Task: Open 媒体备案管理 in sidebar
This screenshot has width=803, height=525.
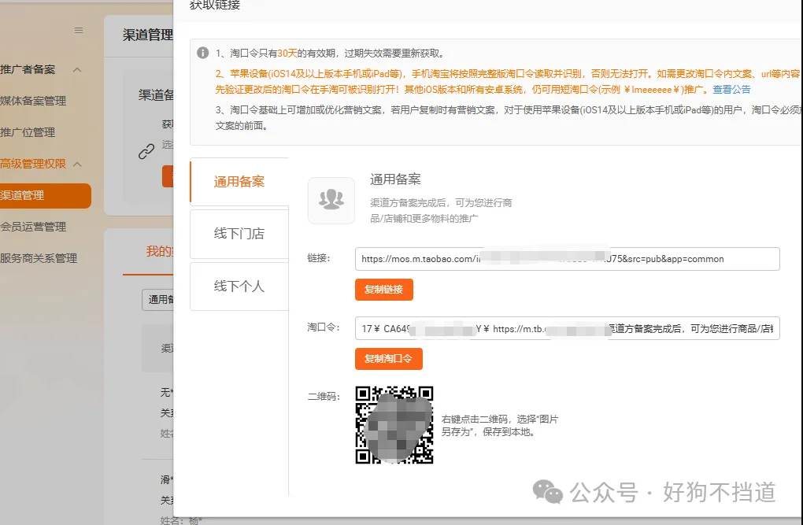Action: coord(33,101)
